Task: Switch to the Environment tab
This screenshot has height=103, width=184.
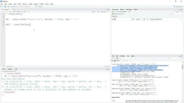Action: coord(115,9)
